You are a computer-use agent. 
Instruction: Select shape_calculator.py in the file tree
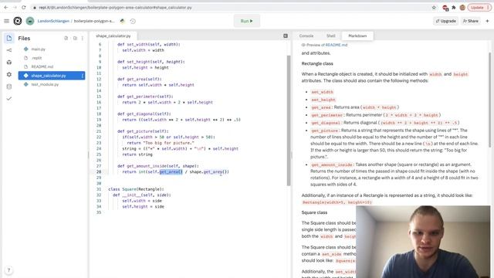click(x=52, y=76)
